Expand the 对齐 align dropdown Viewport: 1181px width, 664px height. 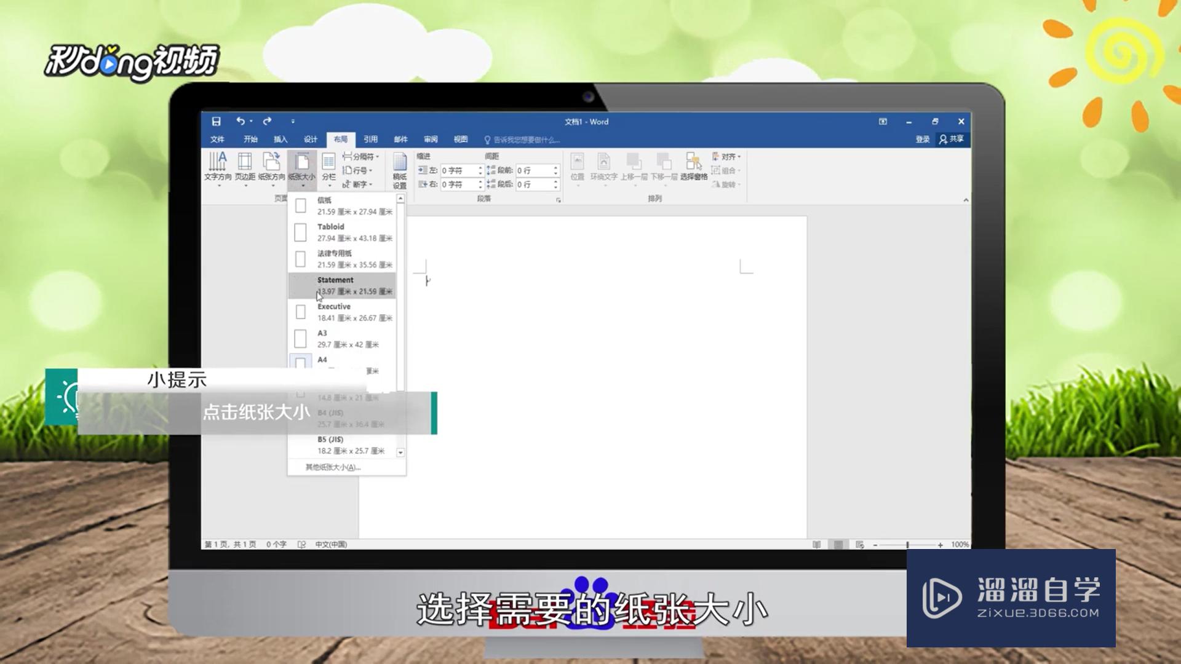(726, 157)
